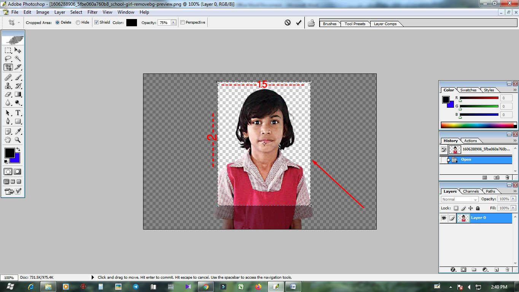Viewport: 519px width, 292px height.
Task: Select the Gradient tool
Action: point(18,94)
